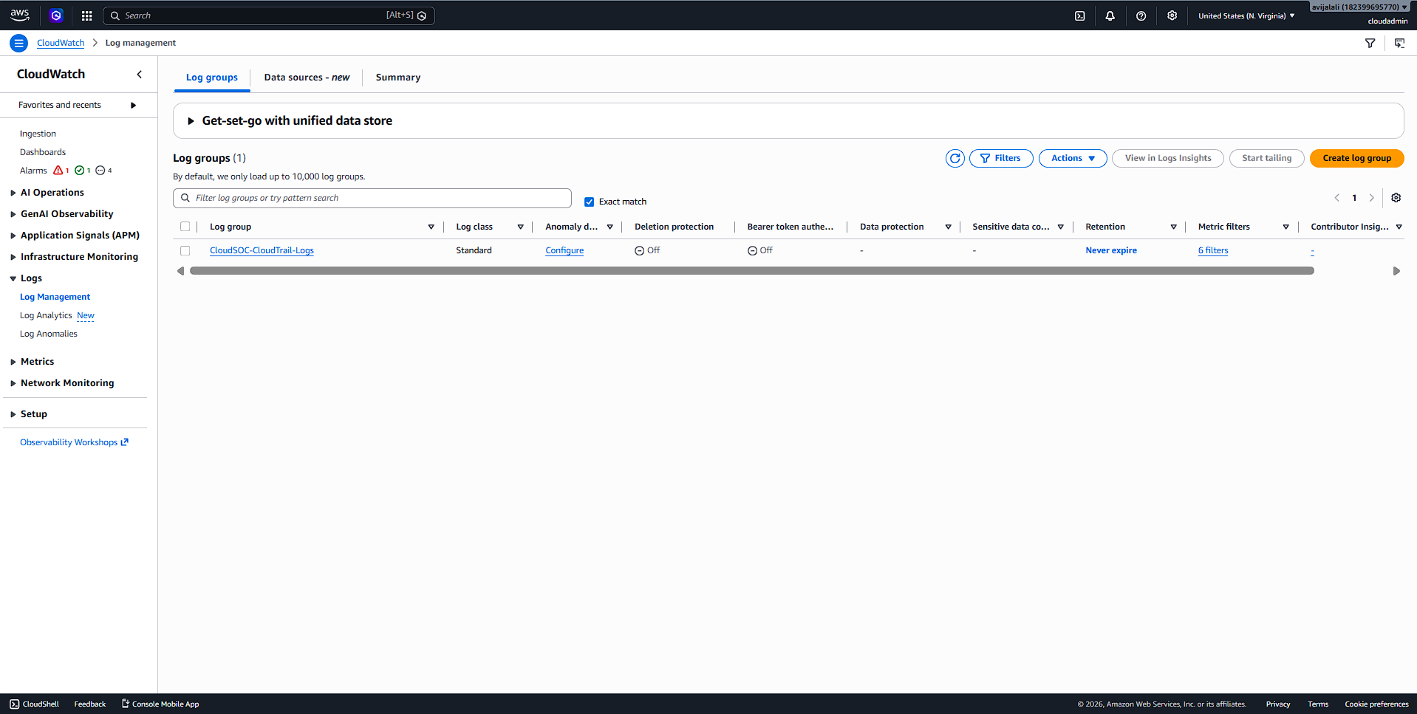The width and height of the screenshot is (1417, 714).
Task: Open the avijalali account menu
Action: (1359, 7)
